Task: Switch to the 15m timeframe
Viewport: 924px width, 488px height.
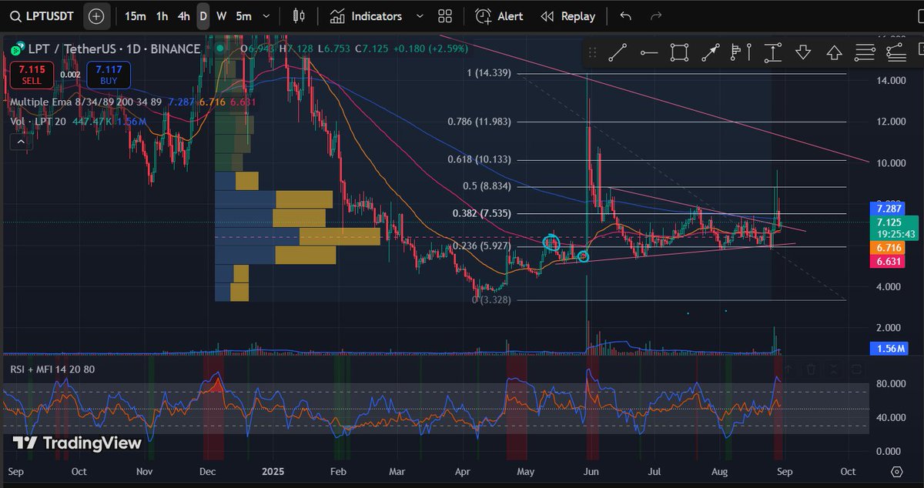Action: [x=135, y=16]
